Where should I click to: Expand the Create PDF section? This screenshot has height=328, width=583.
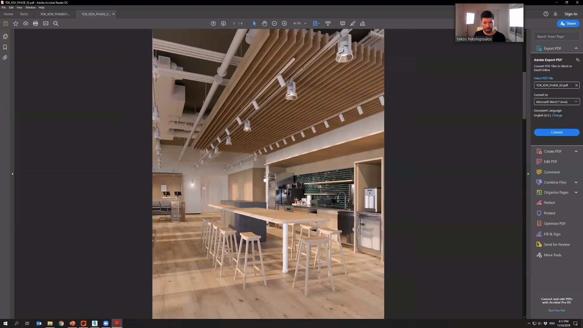pyautogui.click(x=576, y=151)
